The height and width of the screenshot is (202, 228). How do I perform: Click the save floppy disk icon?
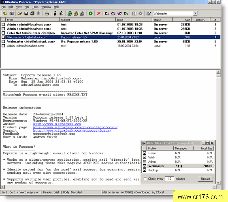[26, 14]
